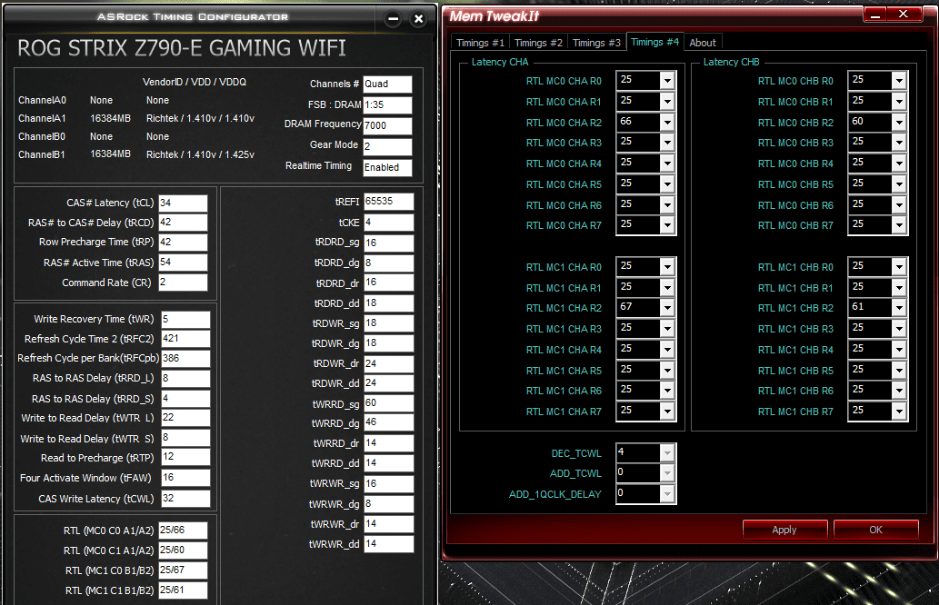Click the Latency CHA group label
939x605 pixels.
point(499,62)
